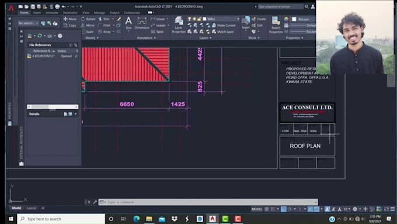
Task: Click the search magnifier icon beside keyword box
Action: pyautogui.click(x=307, y=6)
